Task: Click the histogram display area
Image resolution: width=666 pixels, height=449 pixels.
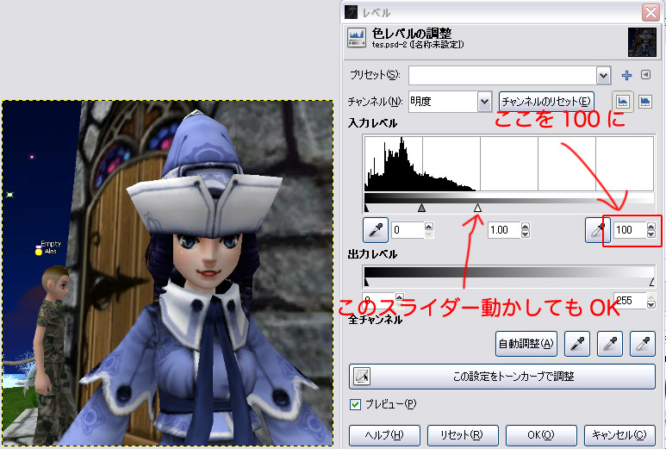Action: (509, 164)
